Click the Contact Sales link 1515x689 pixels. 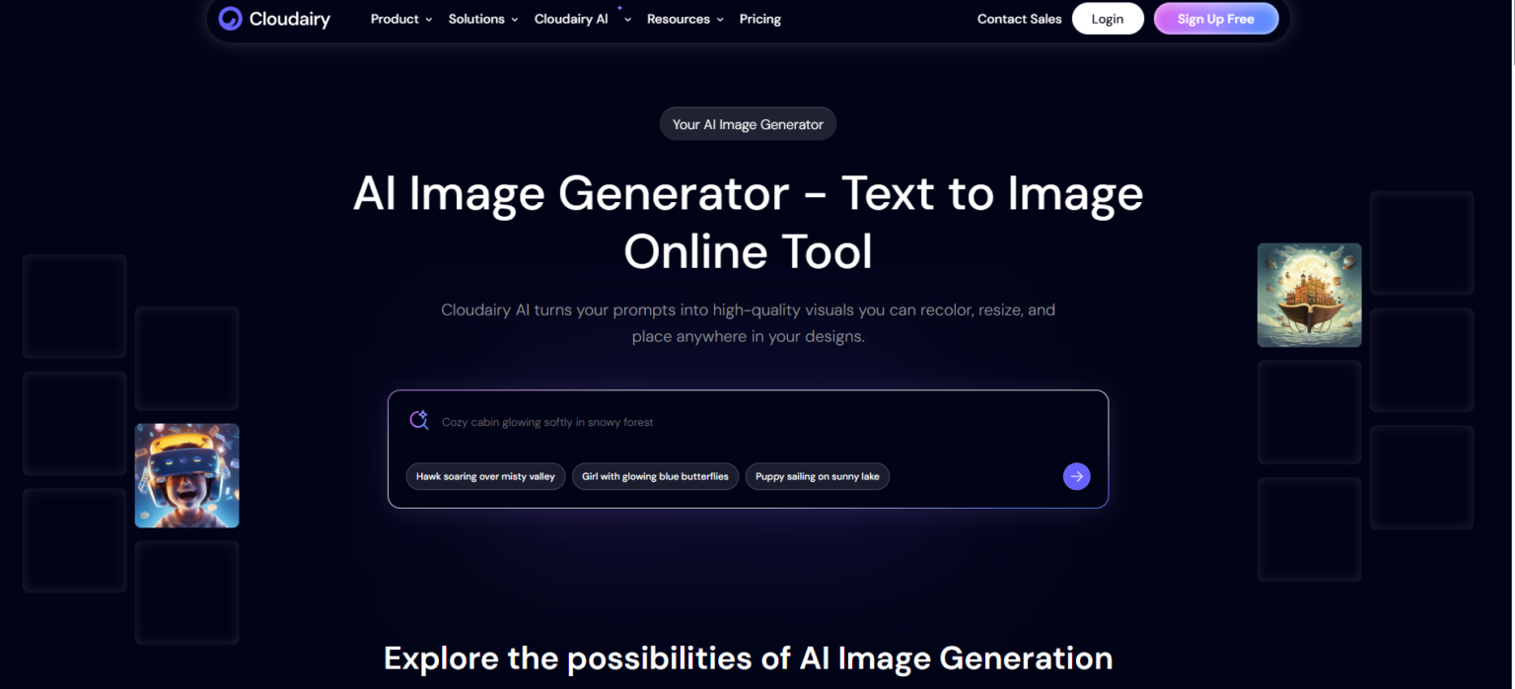1019,19
